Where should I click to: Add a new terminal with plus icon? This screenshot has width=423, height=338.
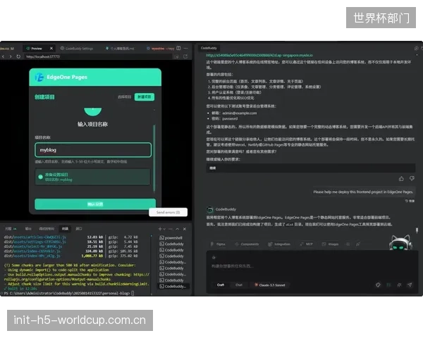[160, 229]
